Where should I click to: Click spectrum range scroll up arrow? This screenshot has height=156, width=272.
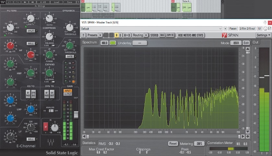(248, 49)
